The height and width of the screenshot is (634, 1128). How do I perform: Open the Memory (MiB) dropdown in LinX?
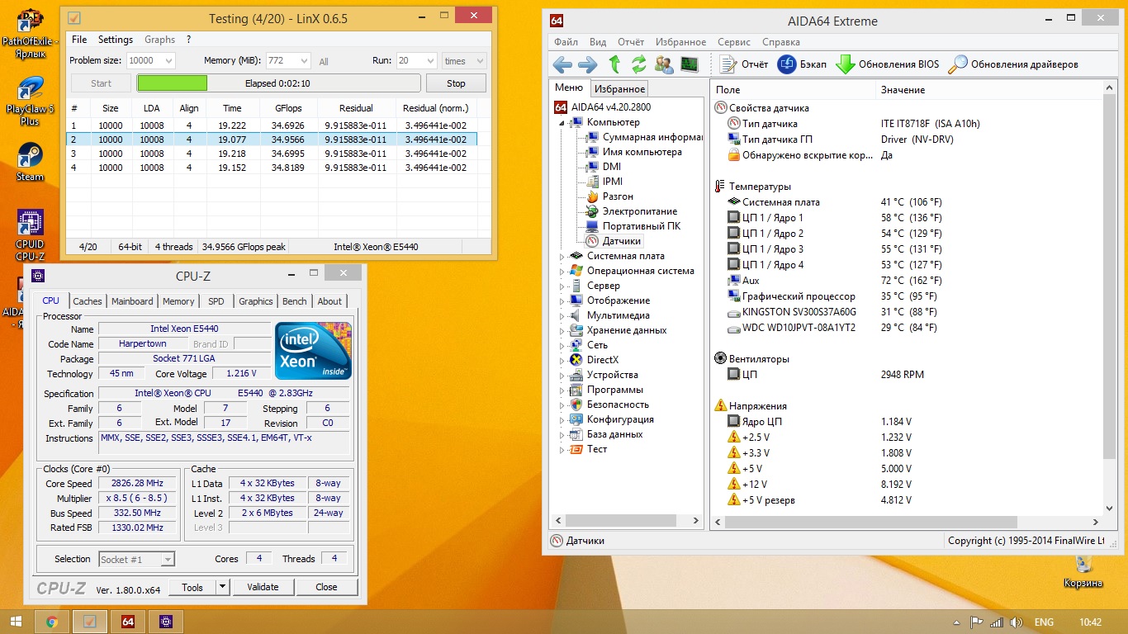303,60
